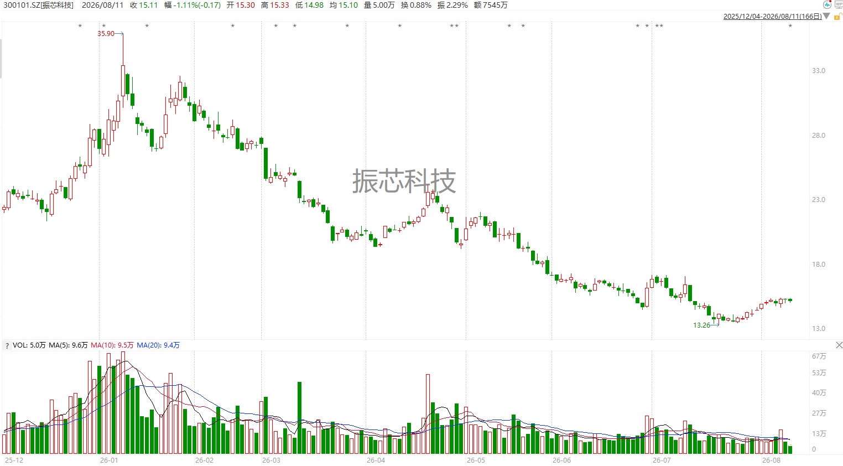The height and width of the screenshot is (466, 843).
Task: Click the turnover rate 换 0.88%
Action: [x=416, y=5]
